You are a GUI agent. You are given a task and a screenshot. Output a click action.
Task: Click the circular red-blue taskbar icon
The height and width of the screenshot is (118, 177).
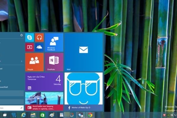(72, 115)
